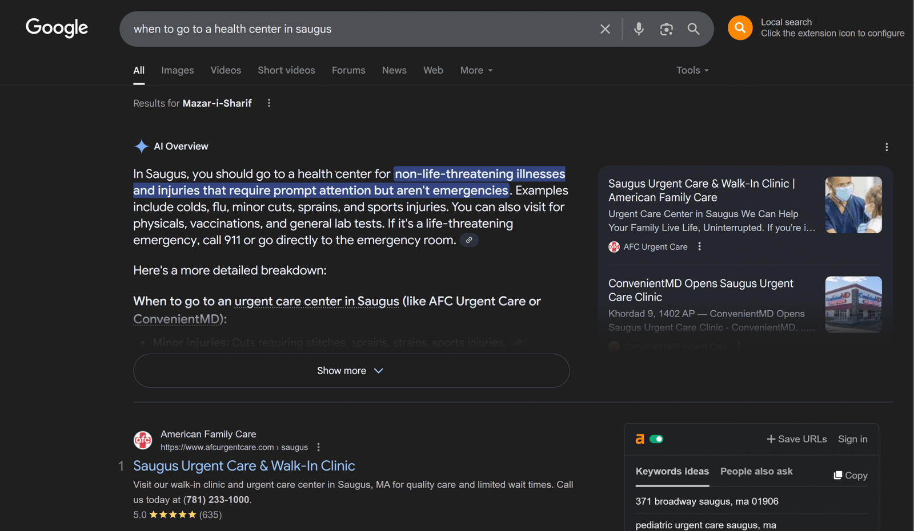Switch to the Web tab
This screenshot has width=914, height=531.
click(x=433, y=70)
